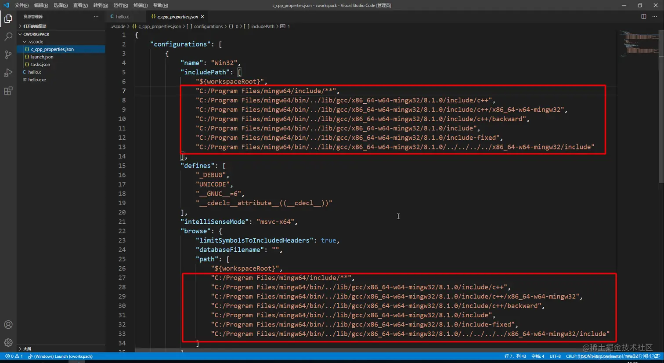Open the Run and Debug view
Viewport: 664px width, 363px height.
pos(8,73)
